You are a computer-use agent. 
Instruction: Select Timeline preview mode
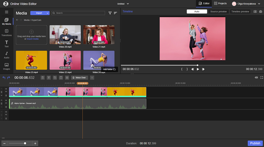[240, 11]
